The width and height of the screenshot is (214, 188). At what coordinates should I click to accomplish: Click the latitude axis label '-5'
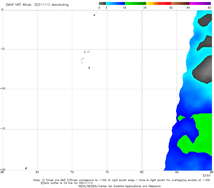3,49
